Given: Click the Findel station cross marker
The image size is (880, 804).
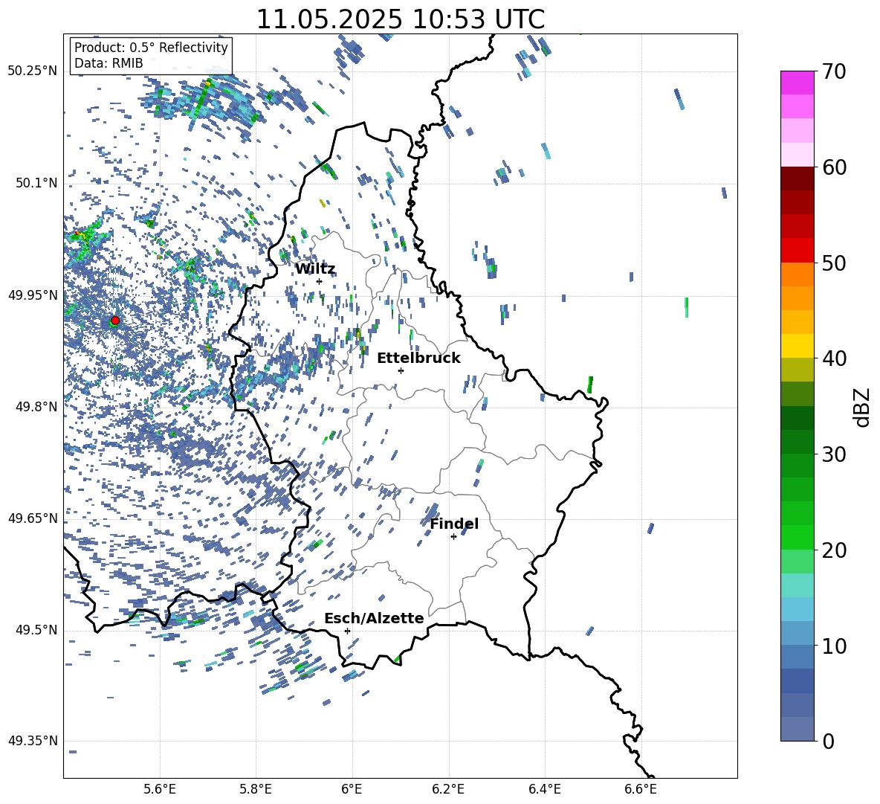Looking at the screenshot, I should pos(453,537).
